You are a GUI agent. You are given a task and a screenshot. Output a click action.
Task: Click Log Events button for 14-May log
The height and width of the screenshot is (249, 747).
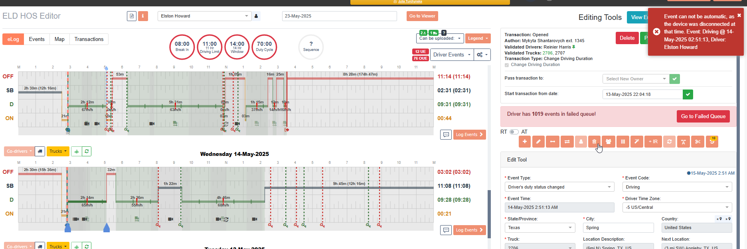(469, 230)
